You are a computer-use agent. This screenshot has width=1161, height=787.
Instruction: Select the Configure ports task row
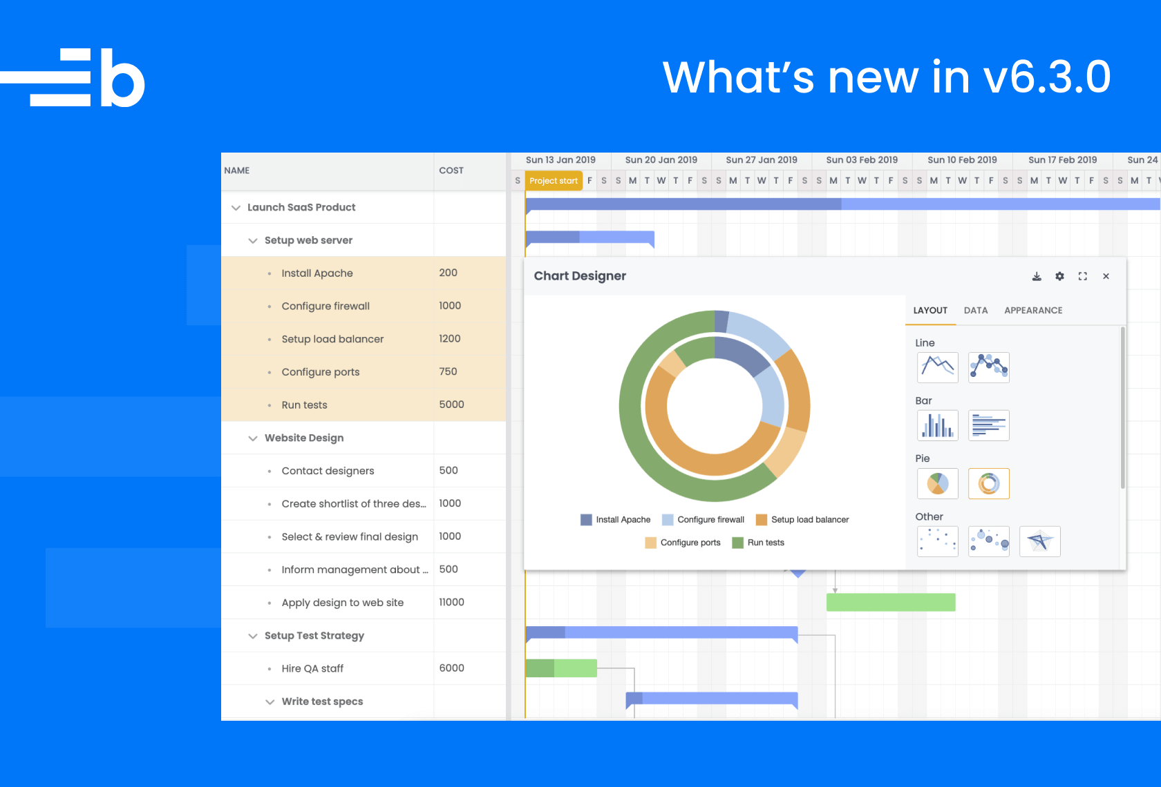pyautogui.click(x=364, y=372)
